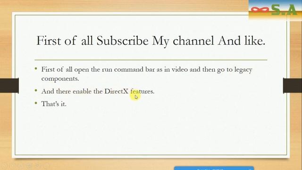Click the bullet "And there enable the DirectX features."

coord(98,91)
